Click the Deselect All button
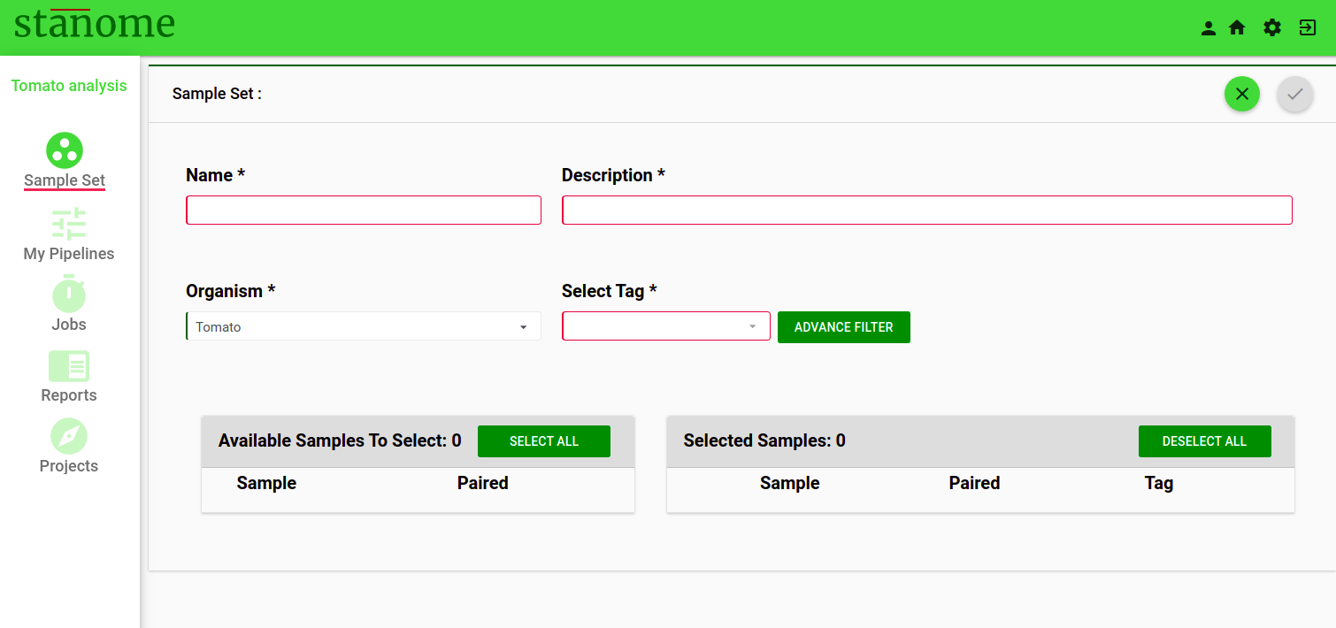Image resolution: width=1336 pixels, height=628 pixels. [x=1205, y=441]
